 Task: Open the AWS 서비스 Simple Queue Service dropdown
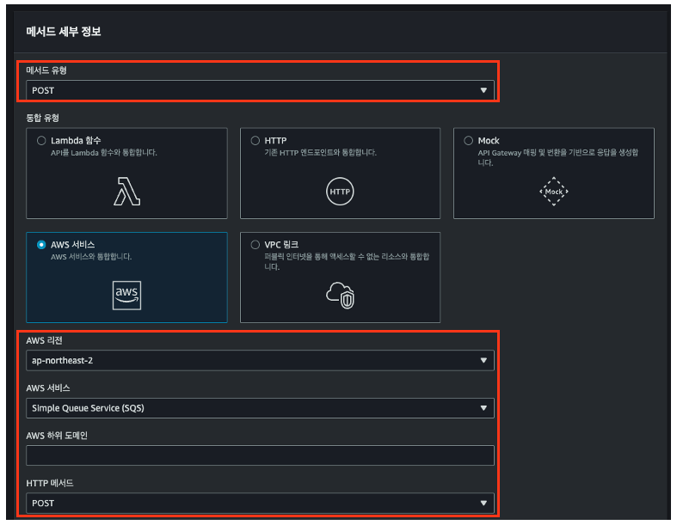tap(260, 408)
